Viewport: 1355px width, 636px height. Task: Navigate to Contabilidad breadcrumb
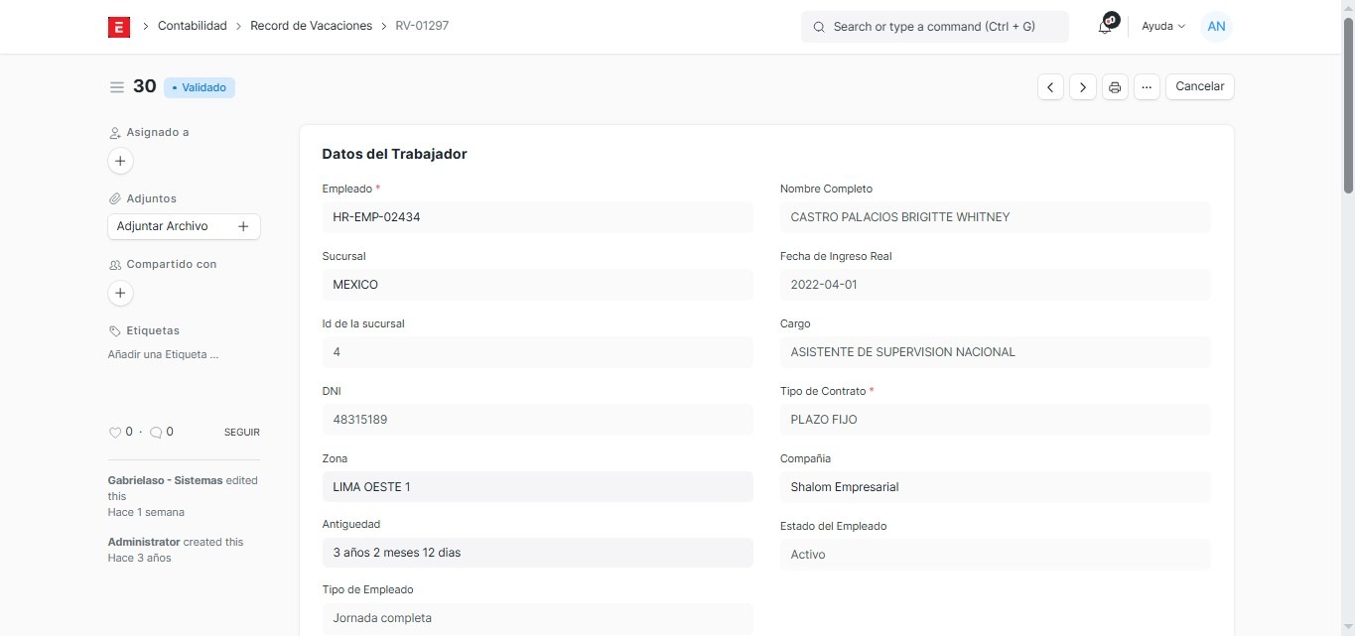[x=193, y=26]
